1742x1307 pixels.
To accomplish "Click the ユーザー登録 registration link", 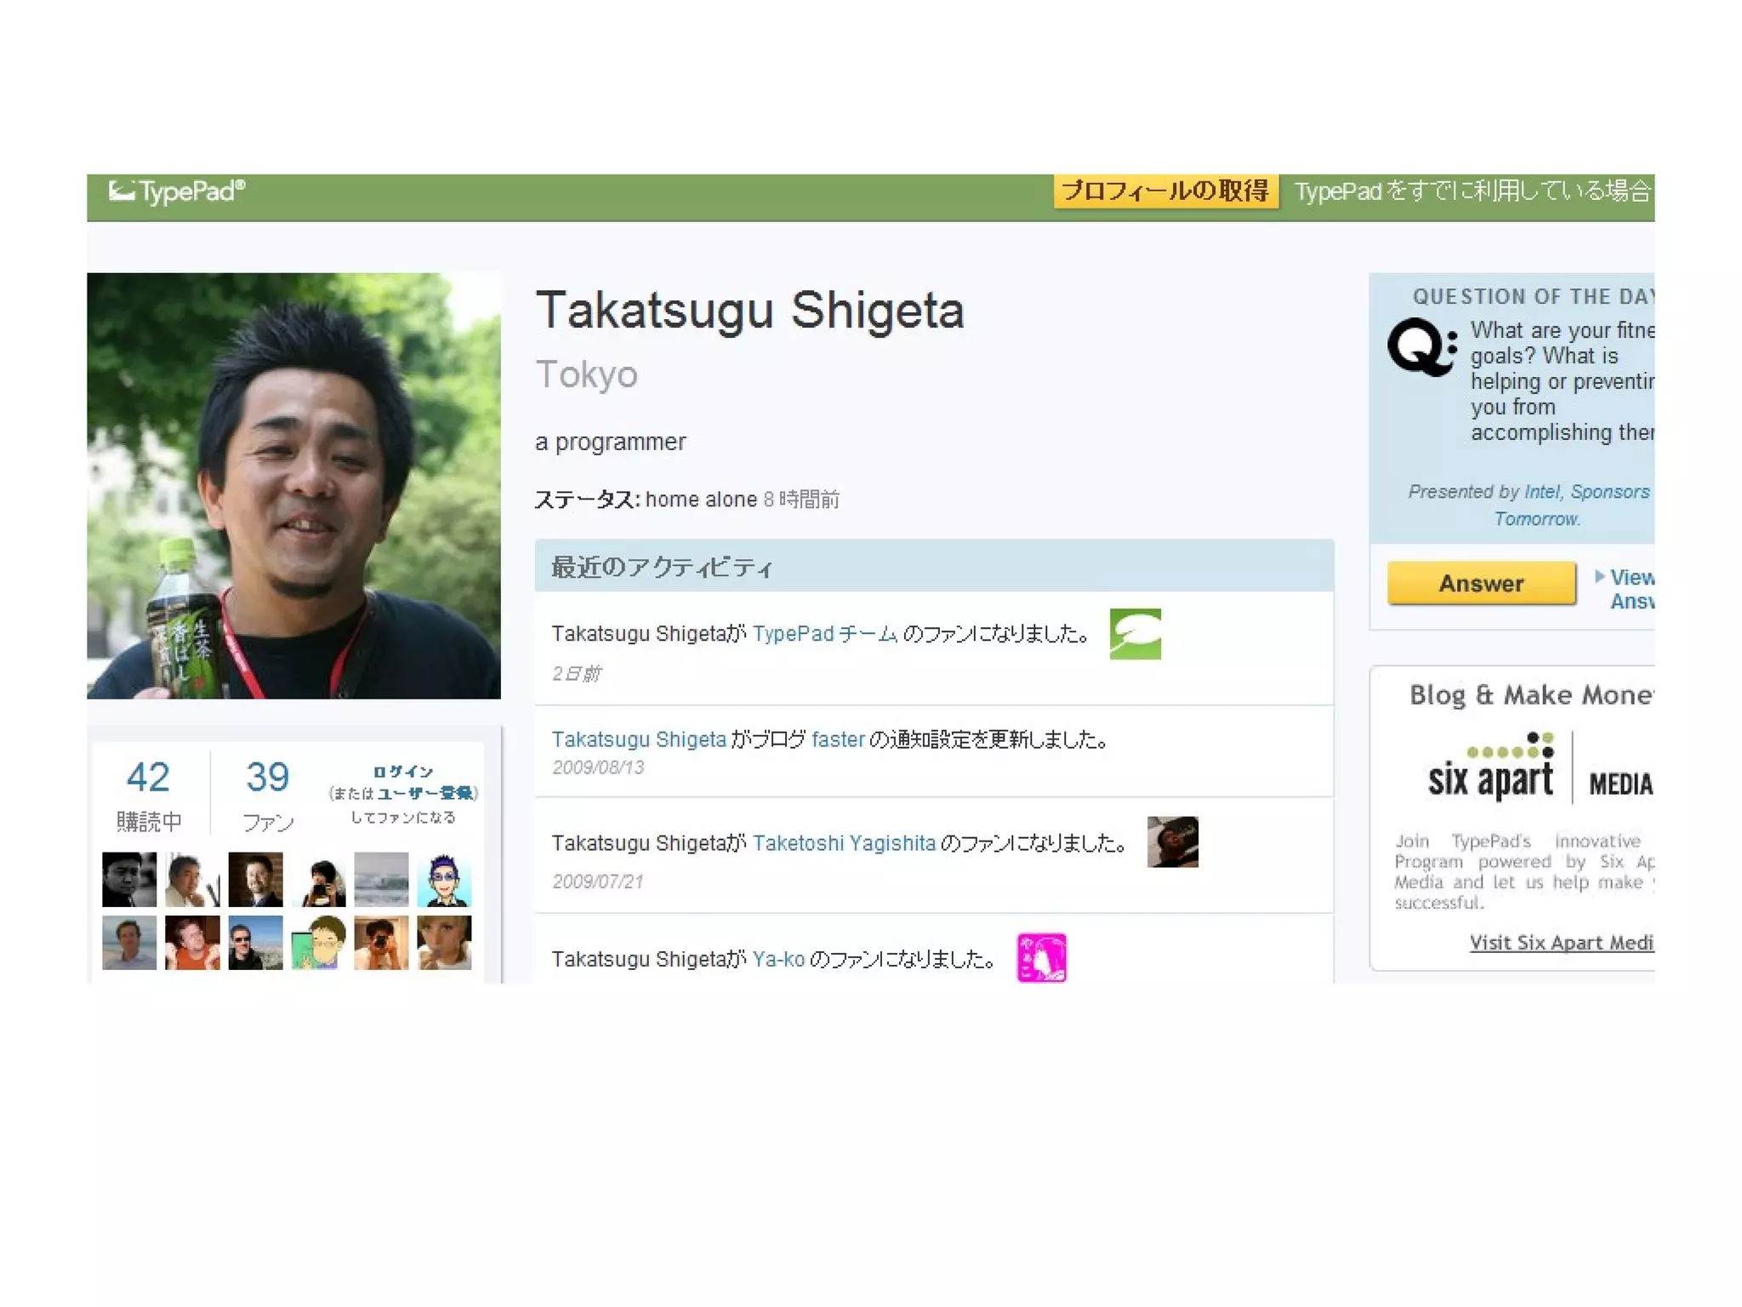I will (x=424, y=793).
